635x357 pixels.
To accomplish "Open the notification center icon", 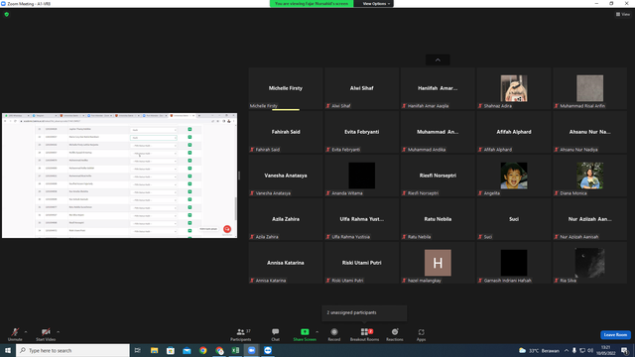I will click(625, 350).
